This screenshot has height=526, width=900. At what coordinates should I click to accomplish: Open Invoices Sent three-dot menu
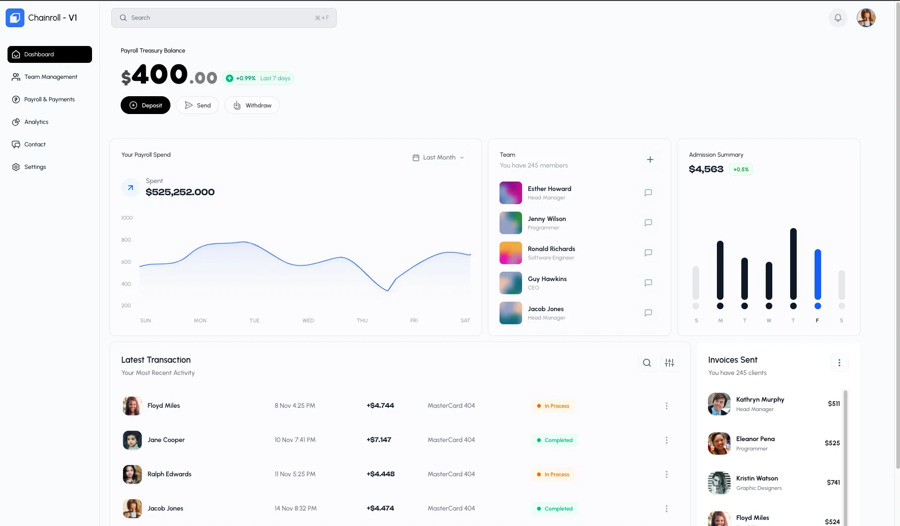tap(839, 363)
